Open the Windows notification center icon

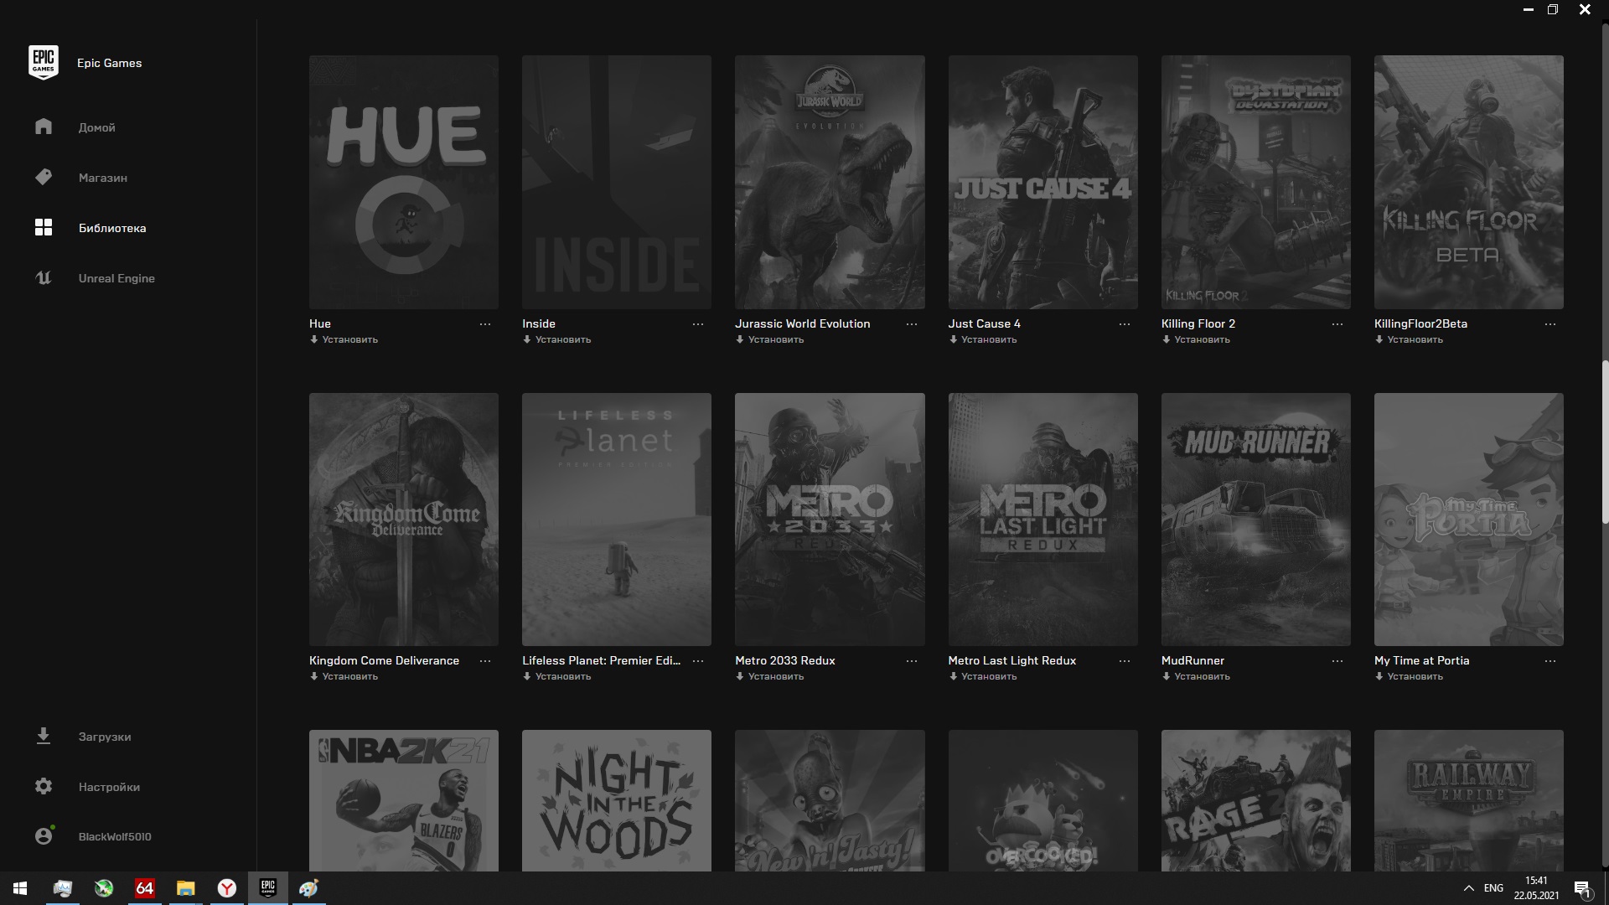tap(1582, 888)
